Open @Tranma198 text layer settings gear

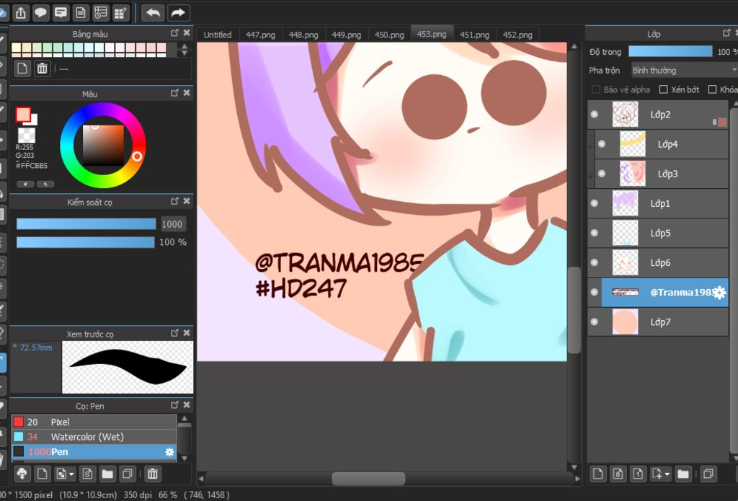point(719,293)
